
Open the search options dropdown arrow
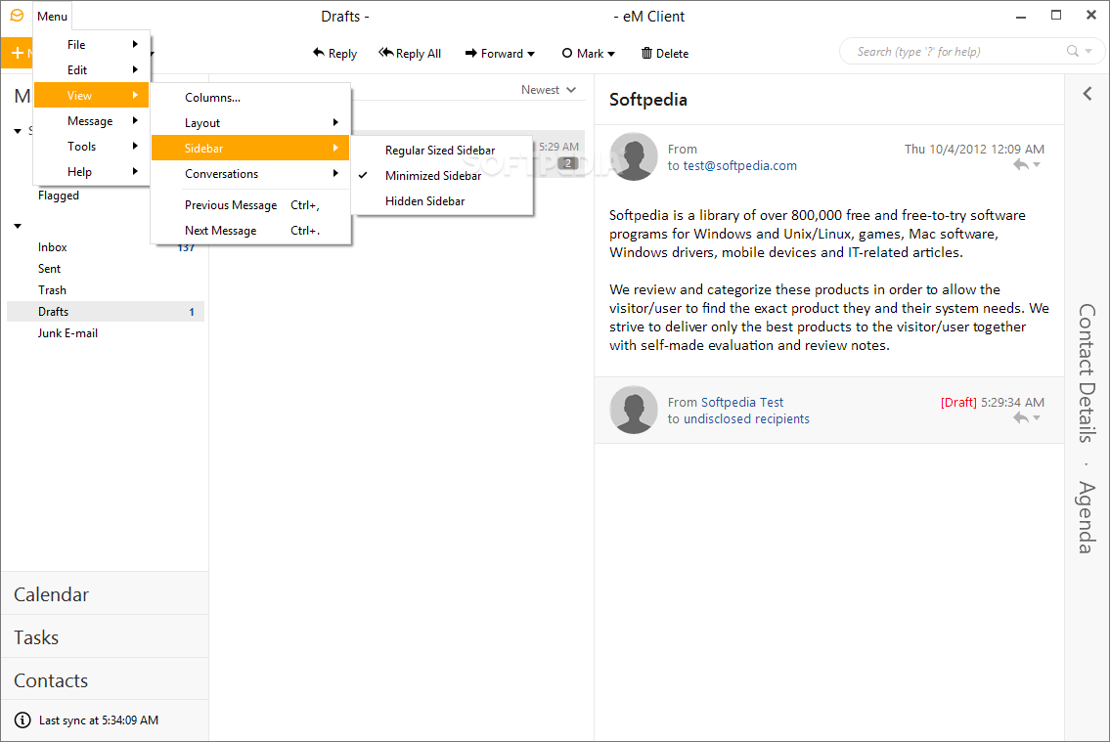click(1088, 51)
